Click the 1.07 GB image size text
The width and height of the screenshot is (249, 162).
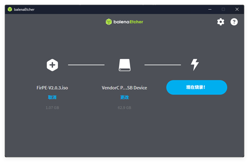[x=52, y=108]
